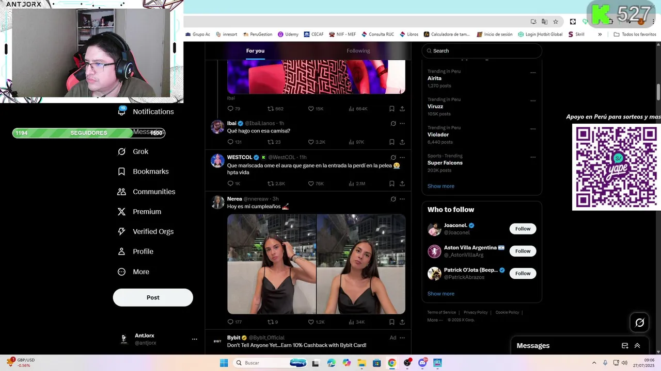661x371 pixels.
Task: Open more options on Ibai's tweet
Action: pos(402,124)
